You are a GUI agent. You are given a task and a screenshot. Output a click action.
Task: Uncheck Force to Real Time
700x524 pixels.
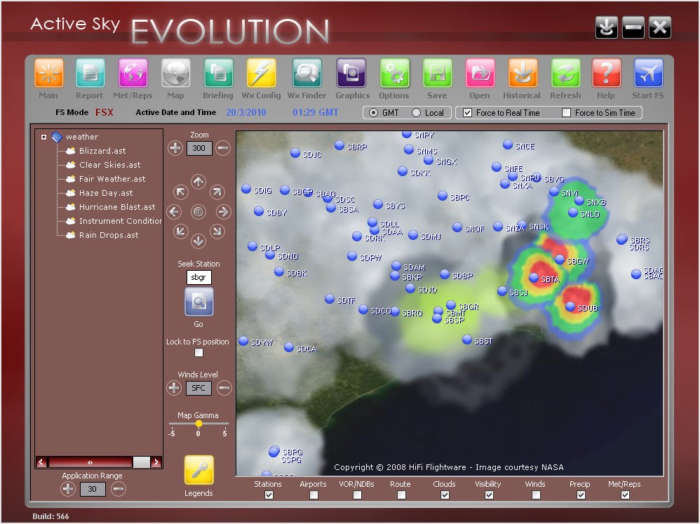(x=467, y=113)
